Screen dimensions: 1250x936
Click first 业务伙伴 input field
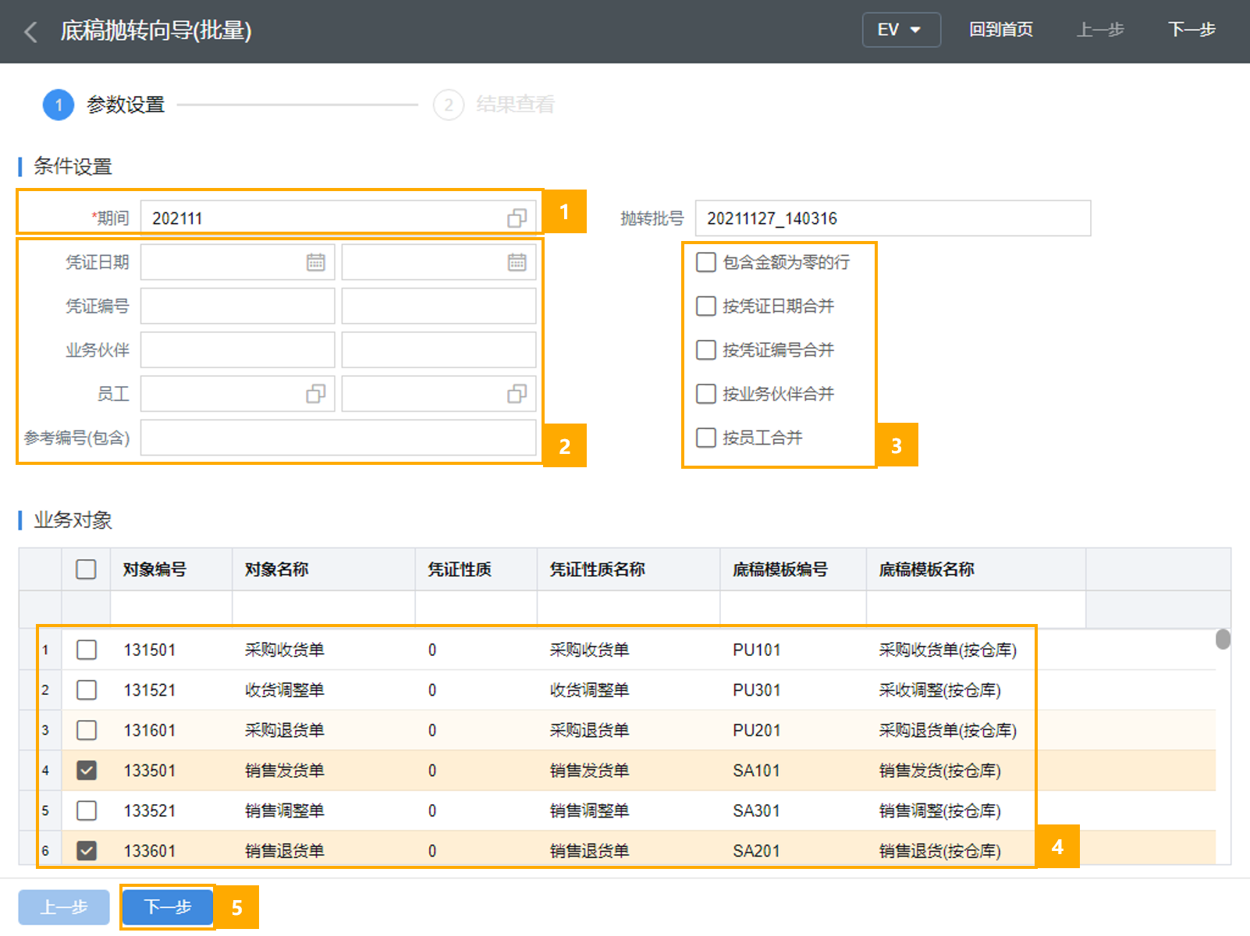point(238,349)
